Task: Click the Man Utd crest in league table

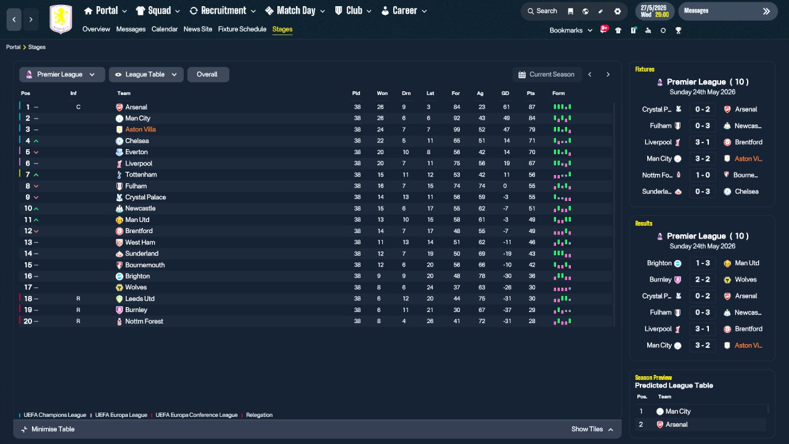Action: pos(120,220)
